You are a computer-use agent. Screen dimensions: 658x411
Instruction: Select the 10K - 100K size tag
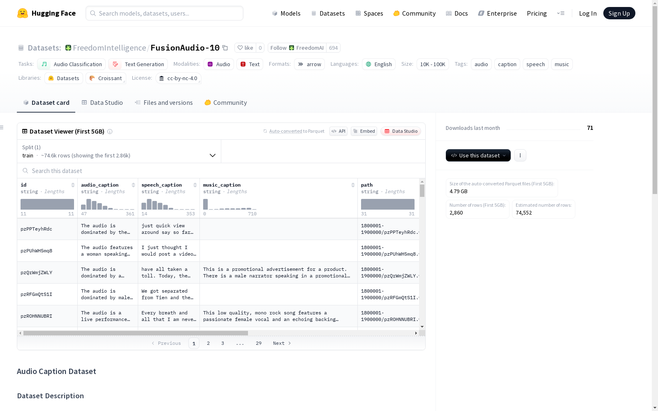[433, 64]
